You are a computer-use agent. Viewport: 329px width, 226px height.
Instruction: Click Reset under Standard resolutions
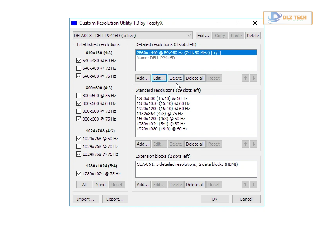214,144
